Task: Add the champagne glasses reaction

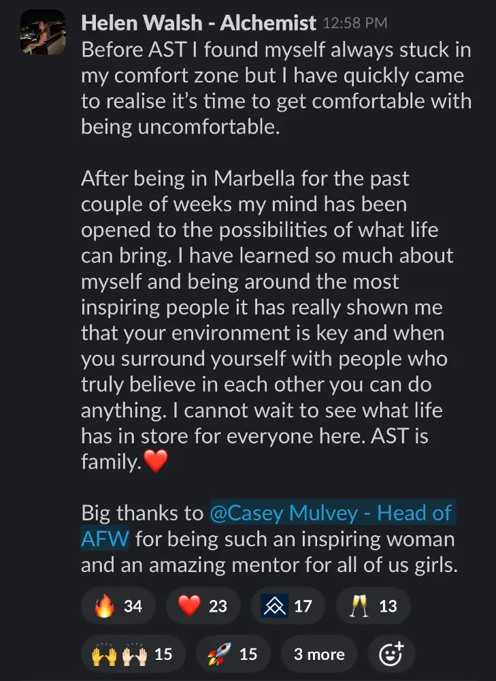Action: pos(372,605)
